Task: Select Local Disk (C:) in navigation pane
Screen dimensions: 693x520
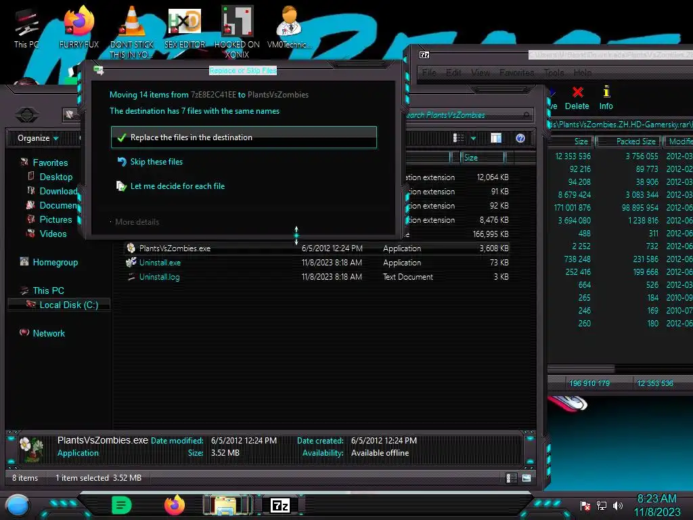Action: pyautogui.click(x=60, y=305)
